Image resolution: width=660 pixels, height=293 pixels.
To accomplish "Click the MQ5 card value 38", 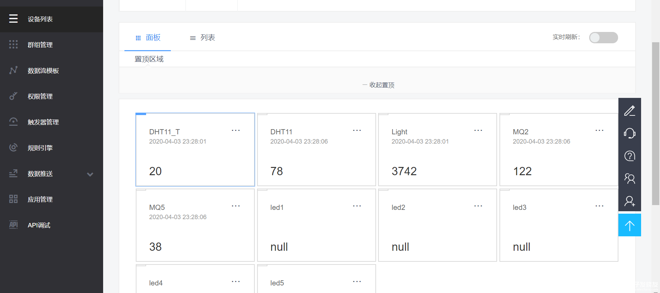I will click(155, 247).
